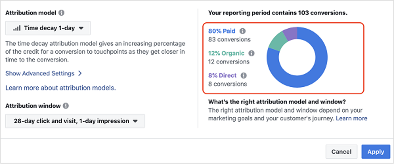The image size is (394, 164).
Task: Open the Time decay 1-day dropdown
Action: 48,28
